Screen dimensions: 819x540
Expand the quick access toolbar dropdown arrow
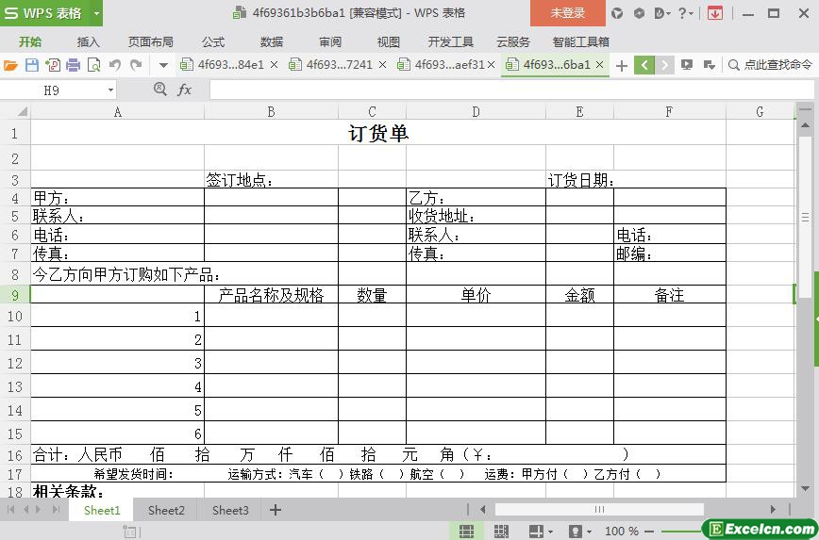(163, 65)
